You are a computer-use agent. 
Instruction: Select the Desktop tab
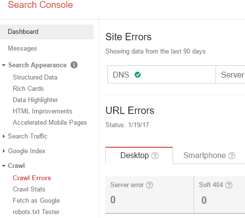[x=139, y=156]
